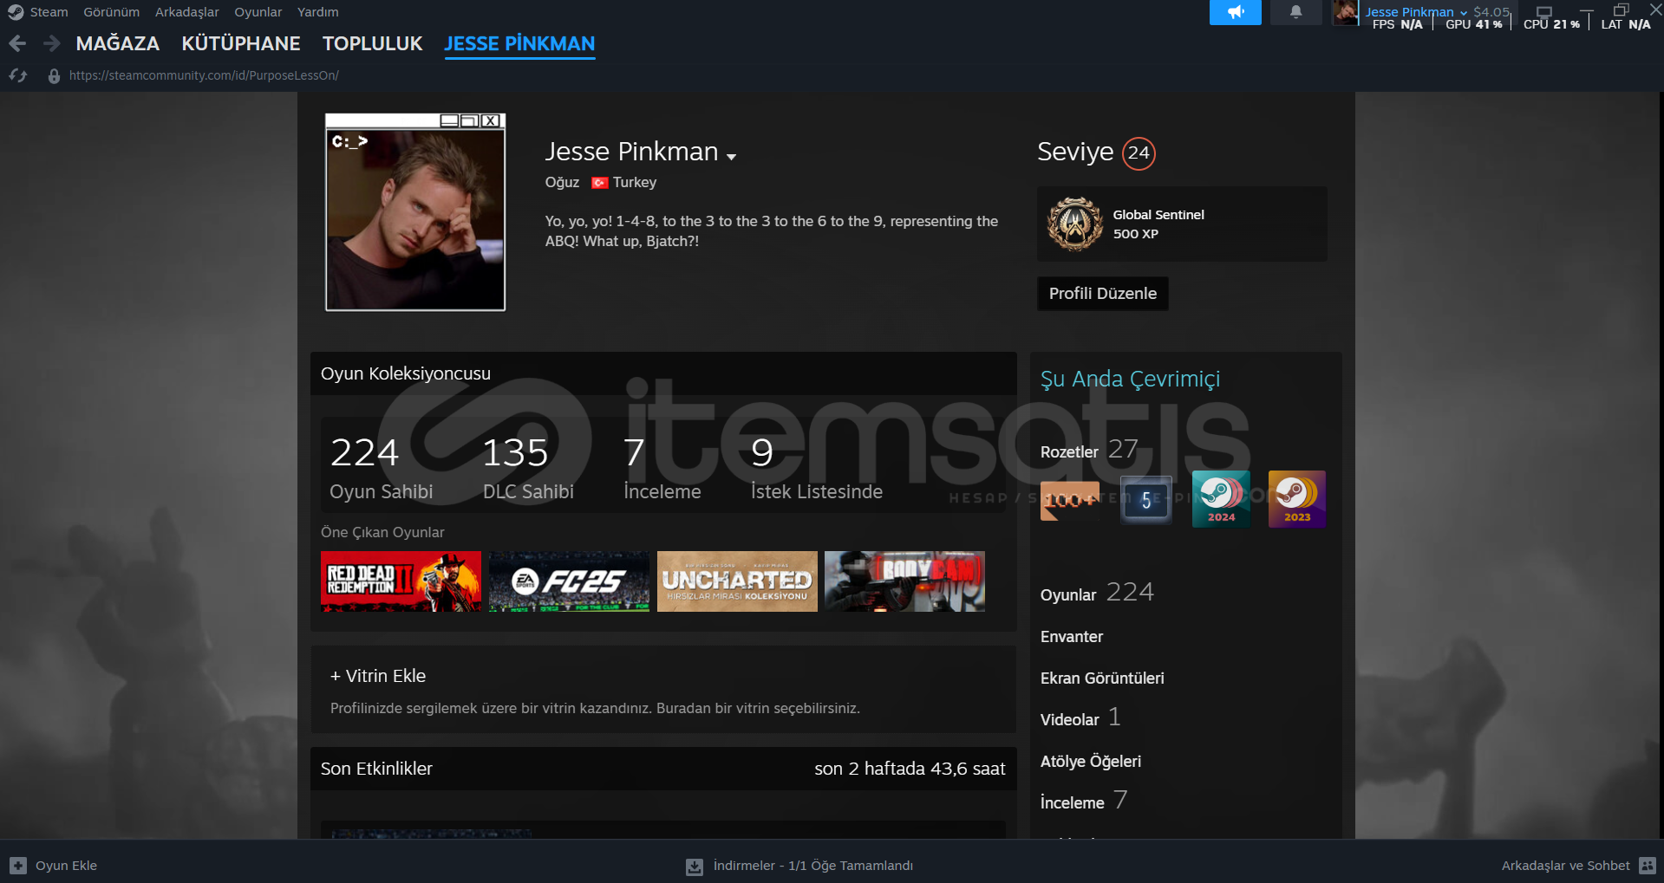Screen dimensions: 1664x883
Task: Click the Steam logo icon in menu bar
Action: [x=16, y=12]
